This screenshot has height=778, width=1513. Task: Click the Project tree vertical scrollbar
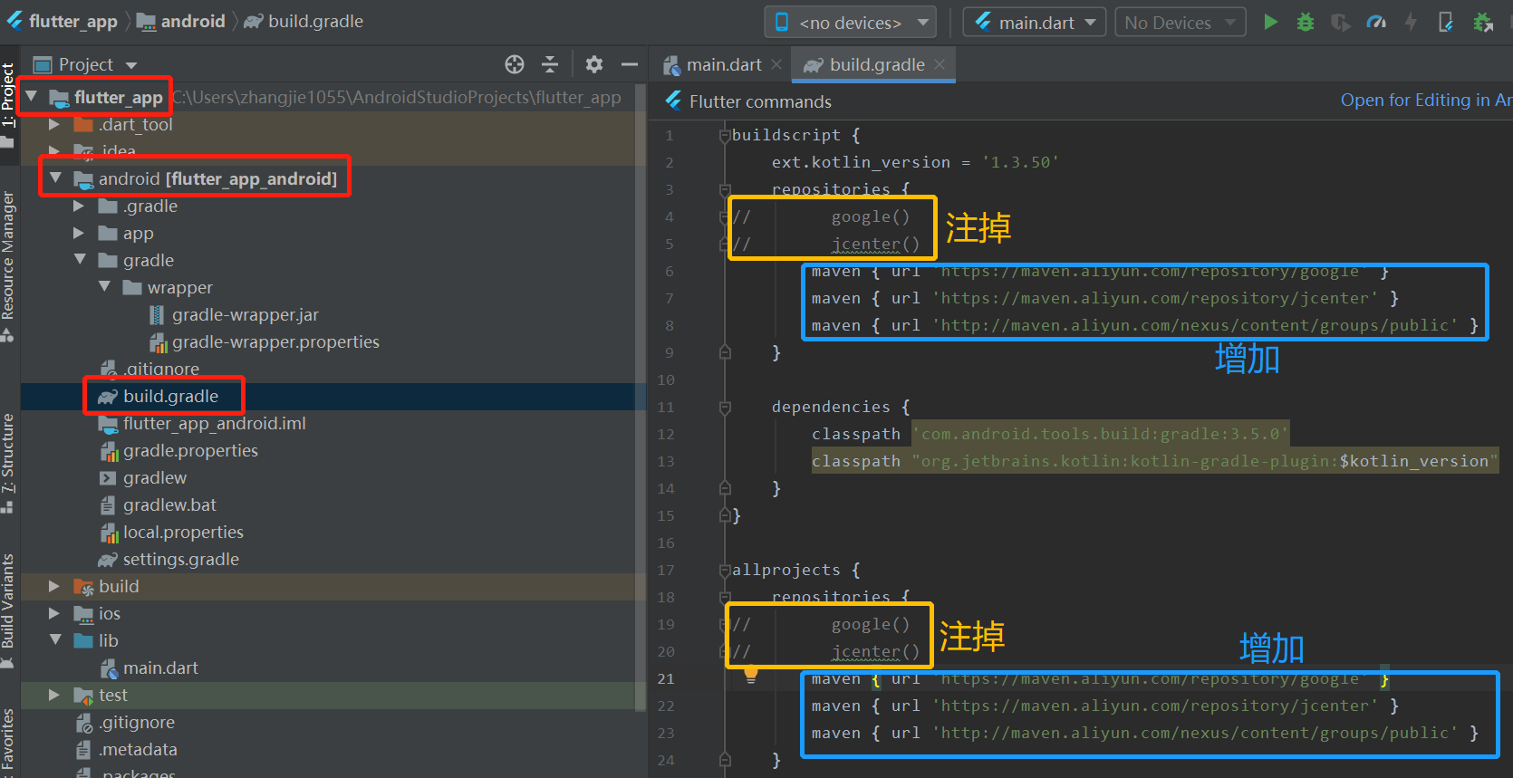[641, 399]
